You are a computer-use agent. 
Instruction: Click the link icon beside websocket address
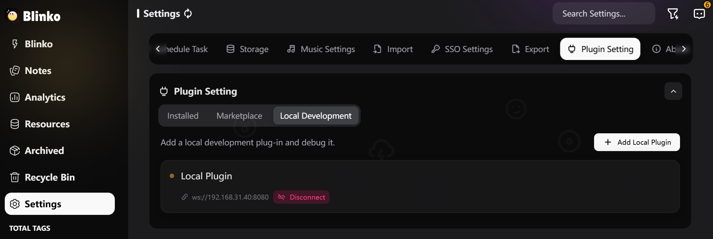click(x=185, y=197)
